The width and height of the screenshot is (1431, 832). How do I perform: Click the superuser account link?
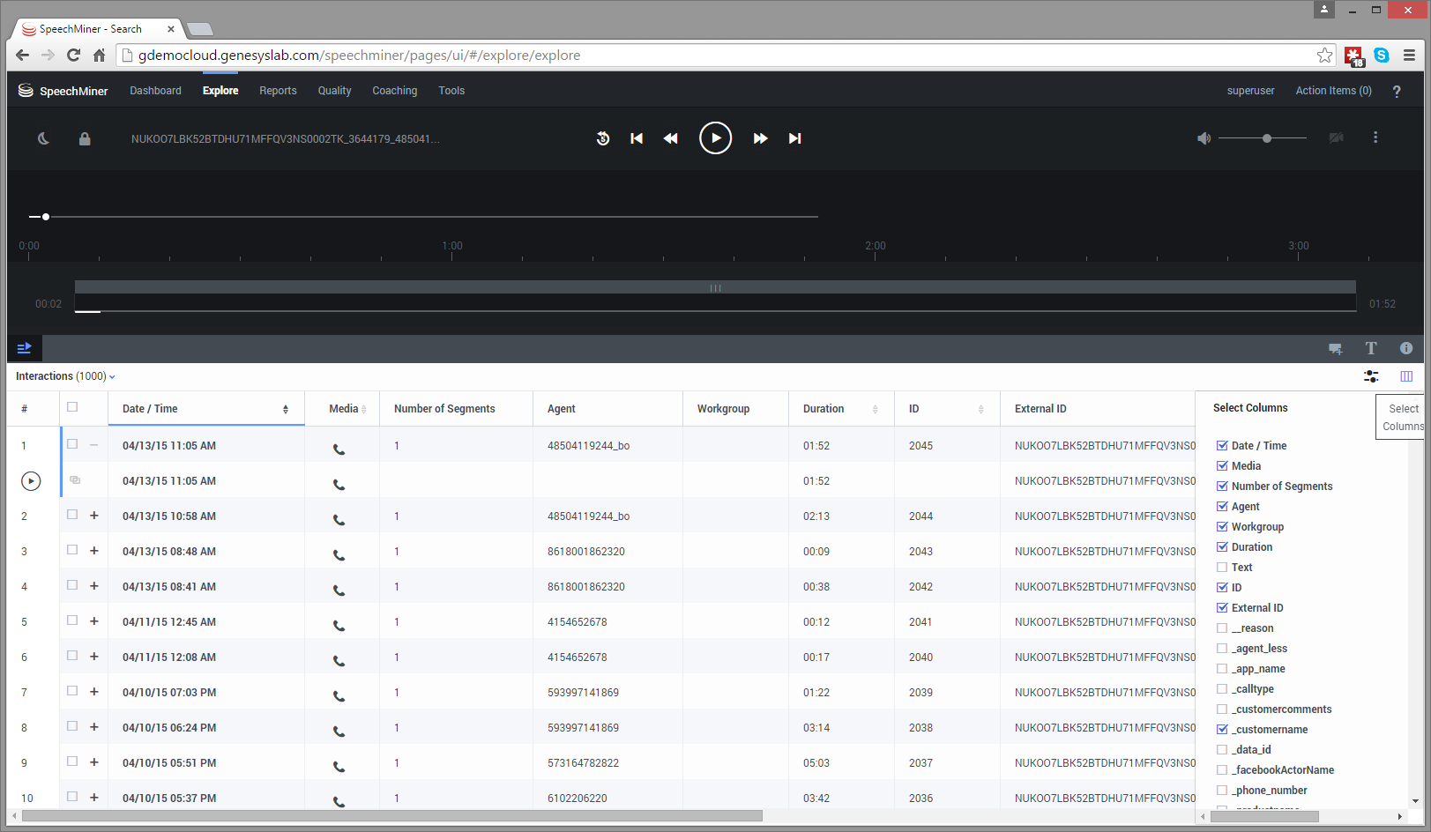coord(1250,91)
